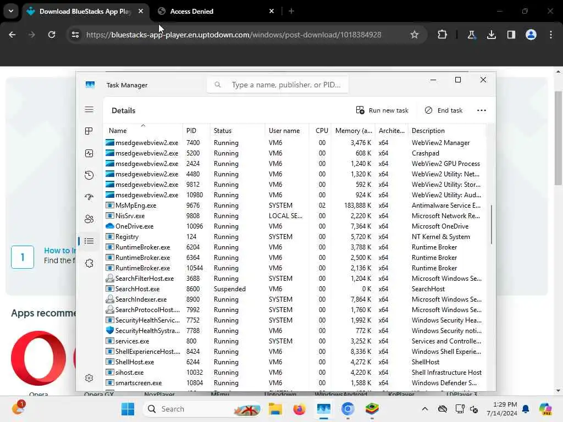Open Task Manager more options ellipsis
This screenshot has height=422, width=563.
pyautogui.click(x=482, y=110)
